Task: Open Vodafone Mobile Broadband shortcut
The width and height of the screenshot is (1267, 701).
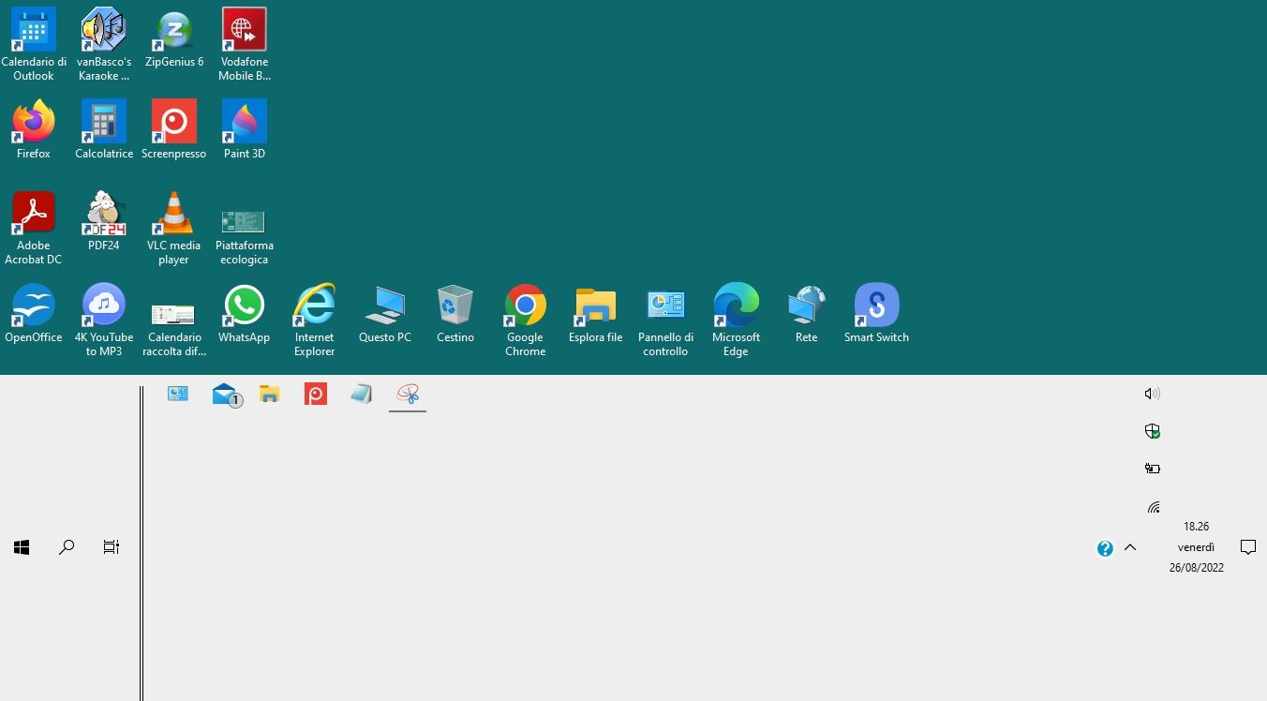Action: [245, 44]
